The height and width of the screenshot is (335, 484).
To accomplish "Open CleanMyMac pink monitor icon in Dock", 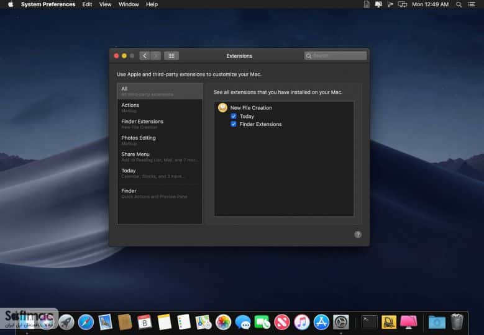I will 409,322.
